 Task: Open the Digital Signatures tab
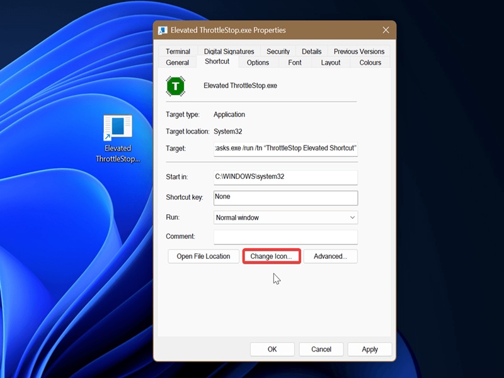pos(229,52)
